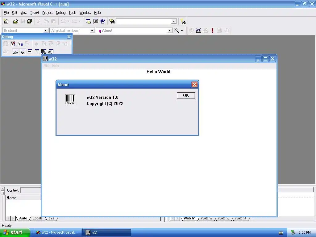Toggle the Watch window icon
The image size is (316, 237).
pyautogui.click(x=16, y=52)
